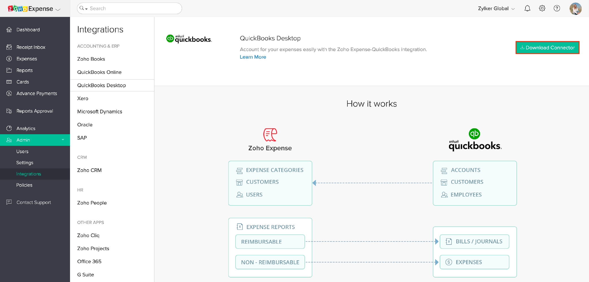
Task: Select Zoho CRM integration
Action: coord(89,170)
